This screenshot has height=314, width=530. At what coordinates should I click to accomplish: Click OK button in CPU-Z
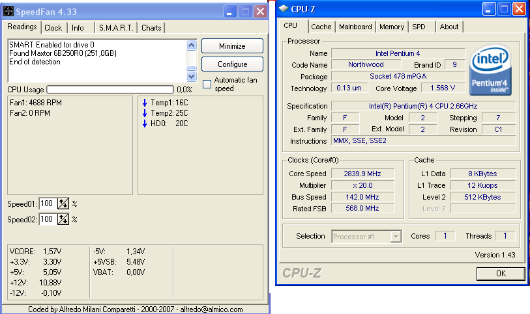point(501,274)
